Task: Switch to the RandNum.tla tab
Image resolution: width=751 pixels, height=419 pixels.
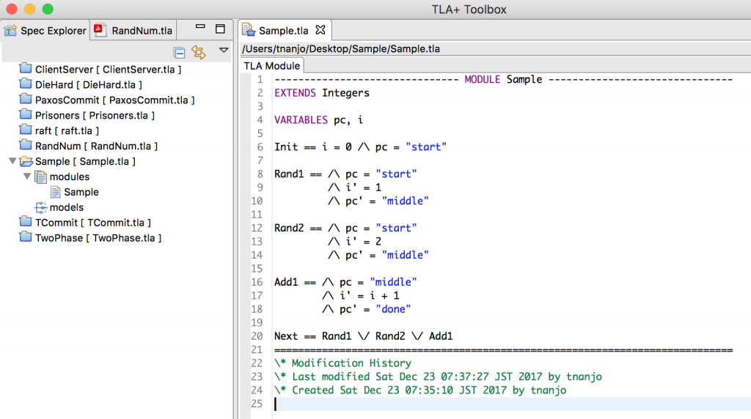Action: [133, 31]
